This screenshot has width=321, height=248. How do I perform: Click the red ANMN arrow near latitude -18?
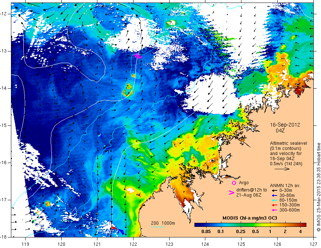(115, 229)
